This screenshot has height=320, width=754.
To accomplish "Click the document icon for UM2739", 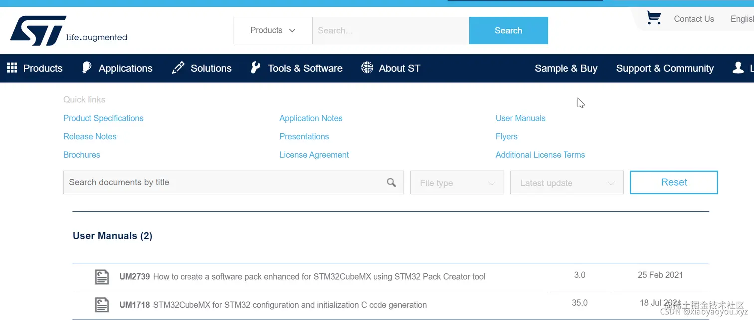I will (102, 277).
